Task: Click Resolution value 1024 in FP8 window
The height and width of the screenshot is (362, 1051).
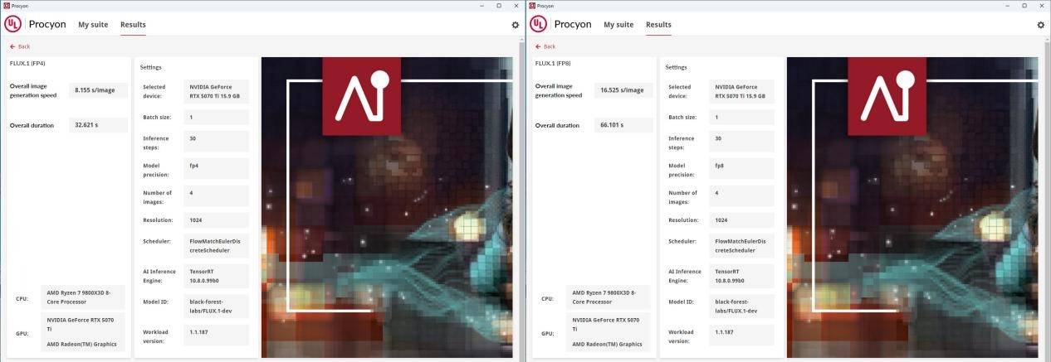Action: click(742, 220)
